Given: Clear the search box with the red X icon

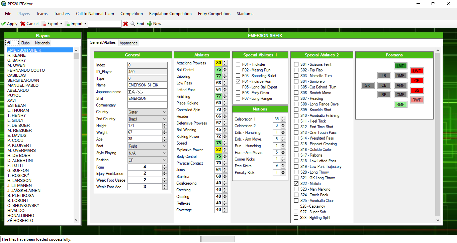Looking at the screenshot, I should point(126,24).
